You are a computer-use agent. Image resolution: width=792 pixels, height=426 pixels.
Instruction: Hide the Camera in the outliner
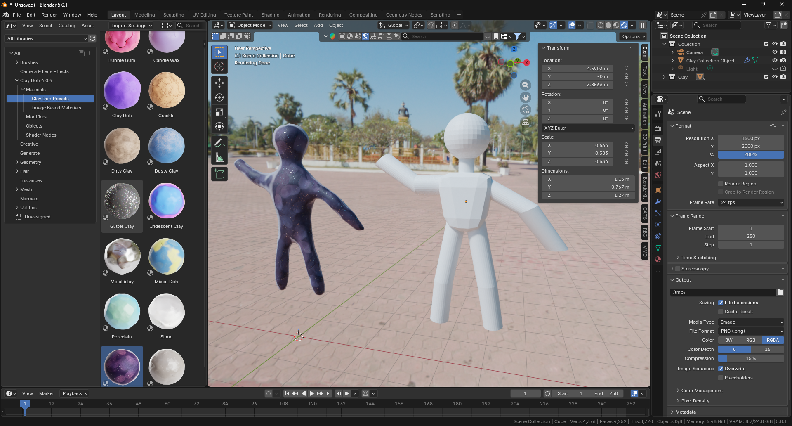coord(775,52)
